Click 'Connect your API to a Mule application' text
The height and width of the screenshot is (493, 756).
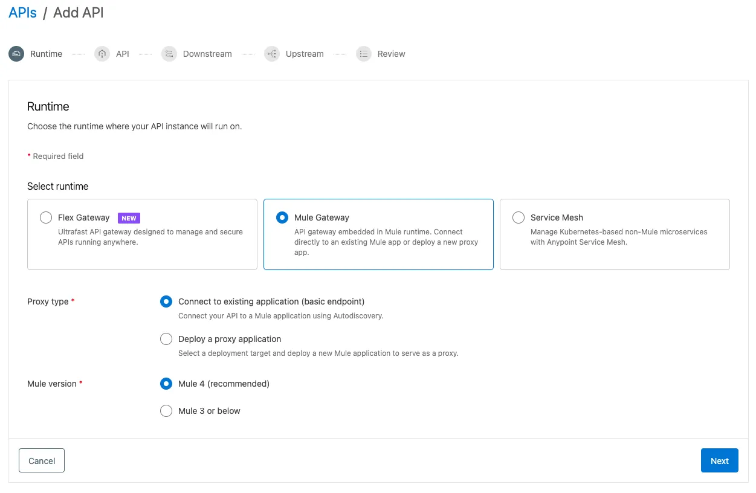click(281, 316)
